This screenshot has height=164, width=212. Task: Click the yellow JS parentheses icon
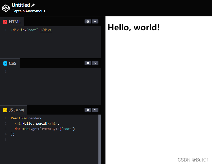click(5, 110)
